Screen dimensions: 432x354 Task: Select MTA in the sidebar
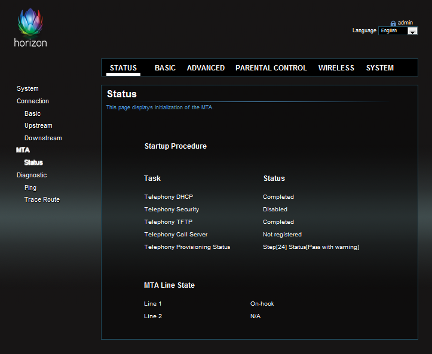[23, 150]
